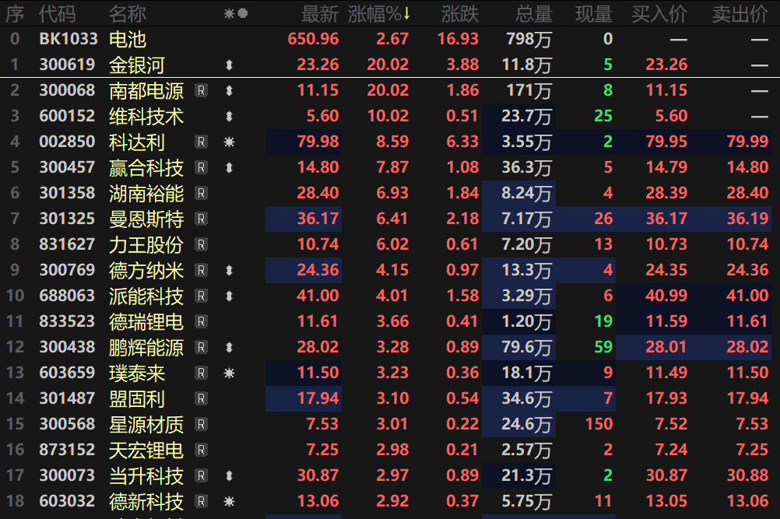Click the R badge next to 赢合科技
Viewport: 780px width, 519px height.
tap(201, 167)
